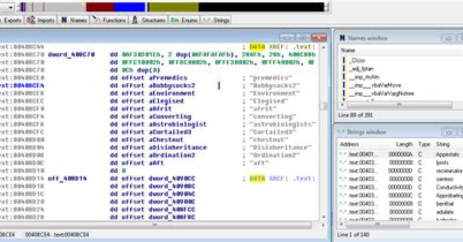Click the "astrobiologists" string comment
Image resolution: width=463 pixels, height=242 pixels.
click(x=282, y=124)
